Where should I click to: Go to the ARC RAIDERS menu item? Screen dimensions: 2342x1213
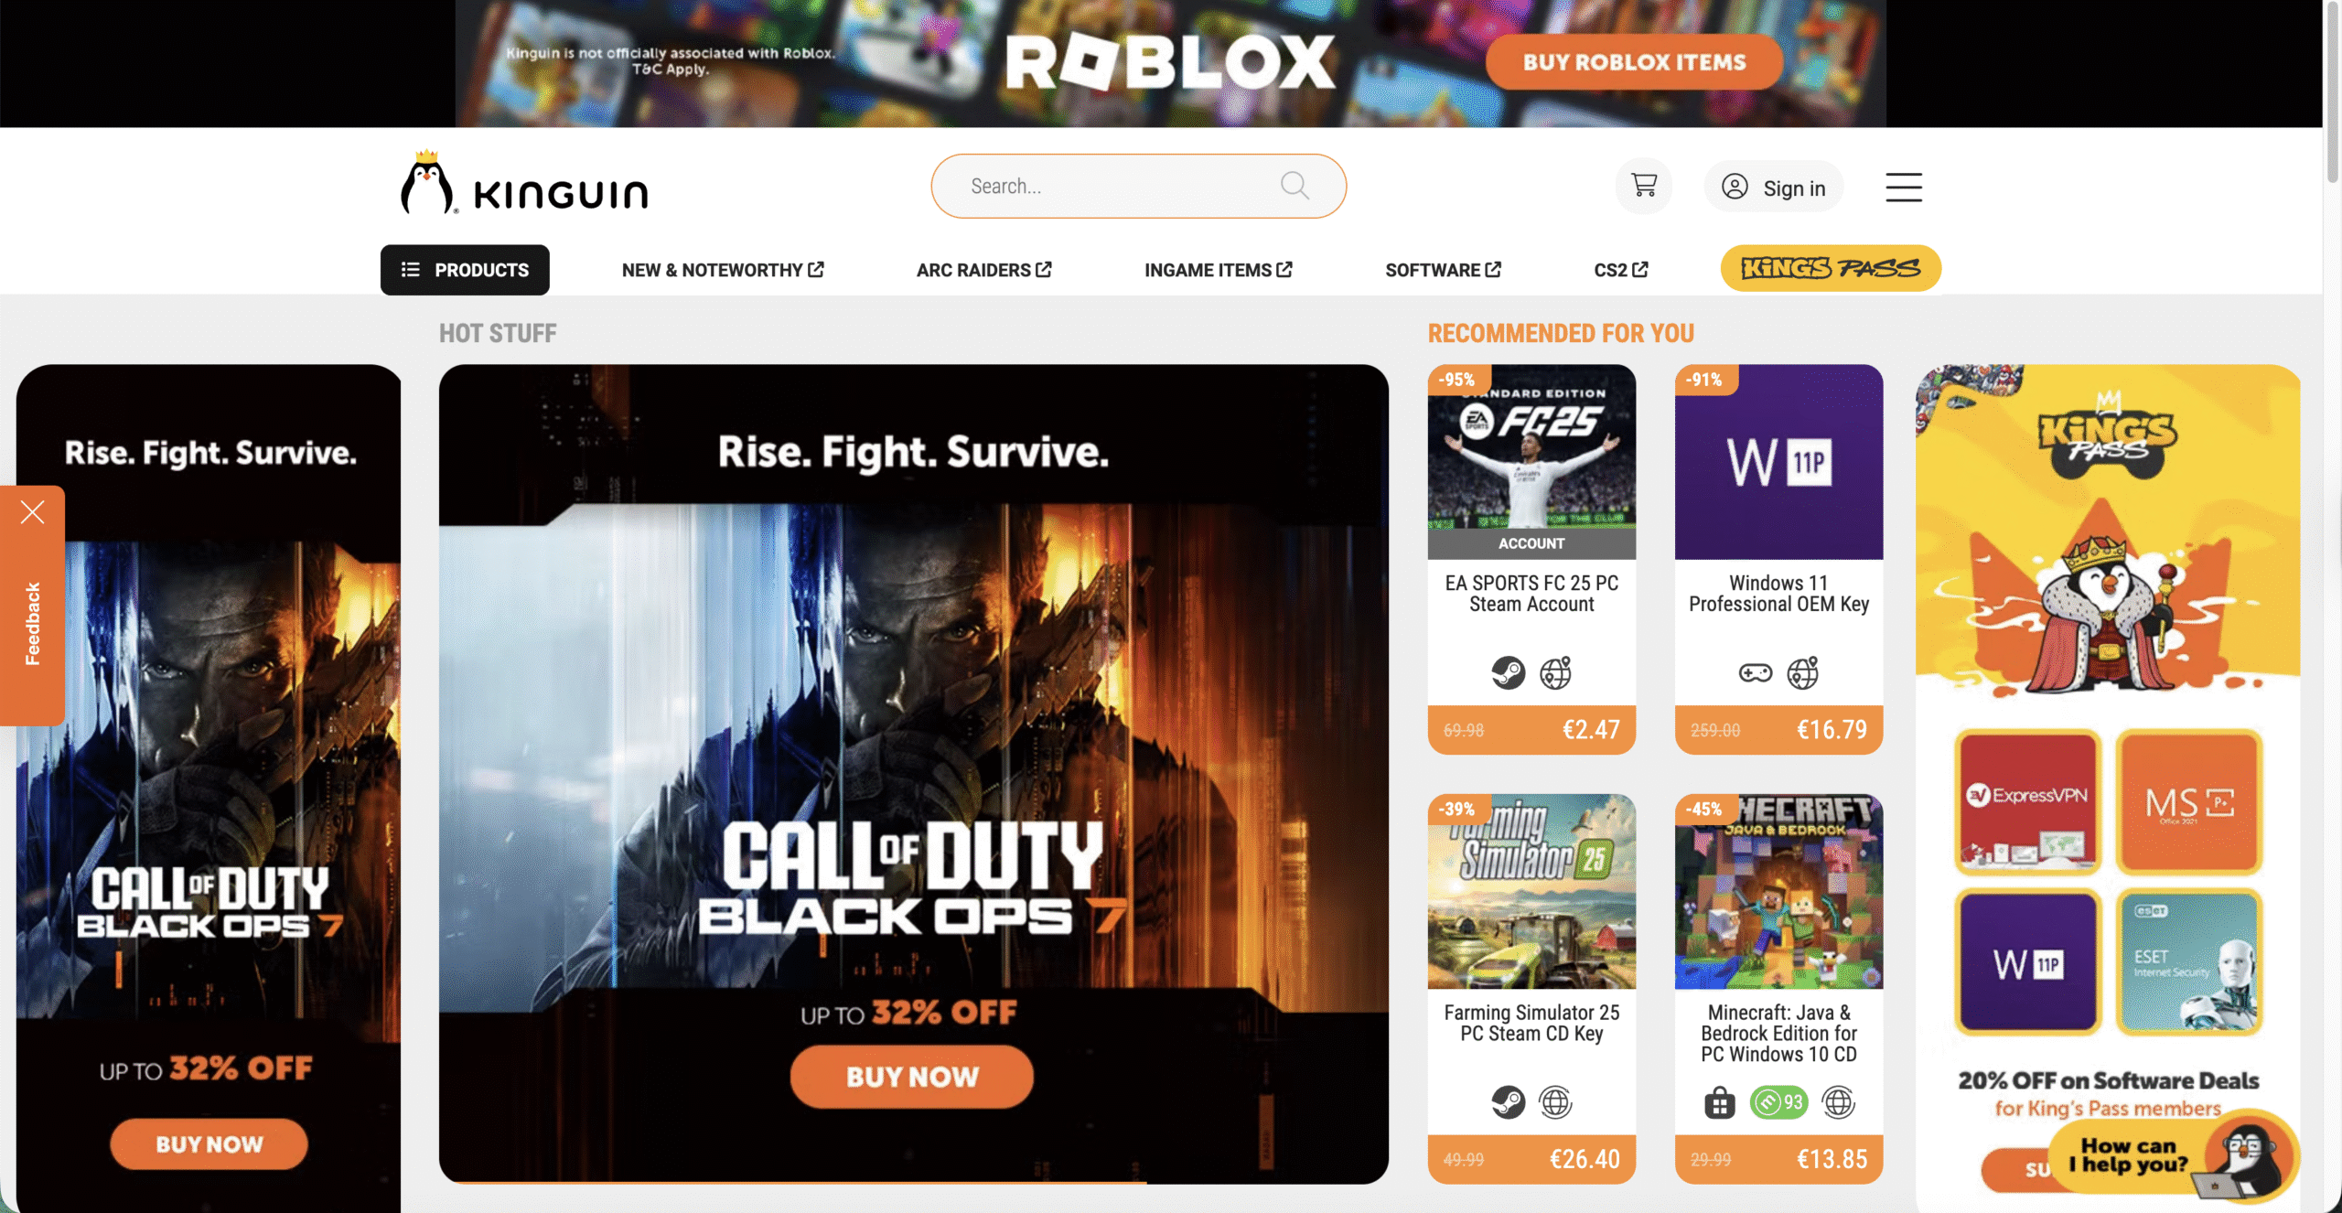coord(983,270)
